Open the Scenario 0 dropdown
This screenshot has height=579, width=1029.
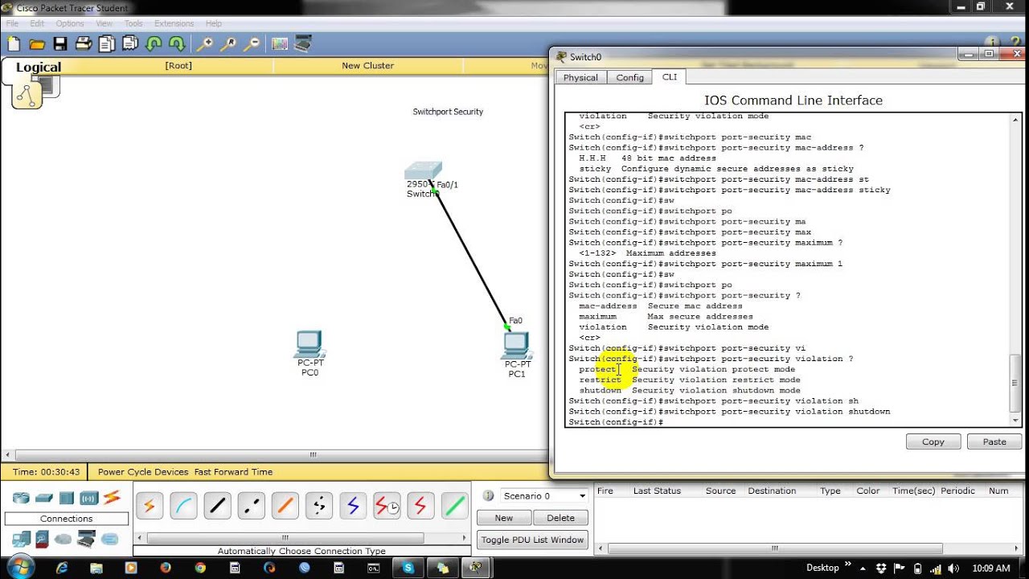tap(544, 495)
